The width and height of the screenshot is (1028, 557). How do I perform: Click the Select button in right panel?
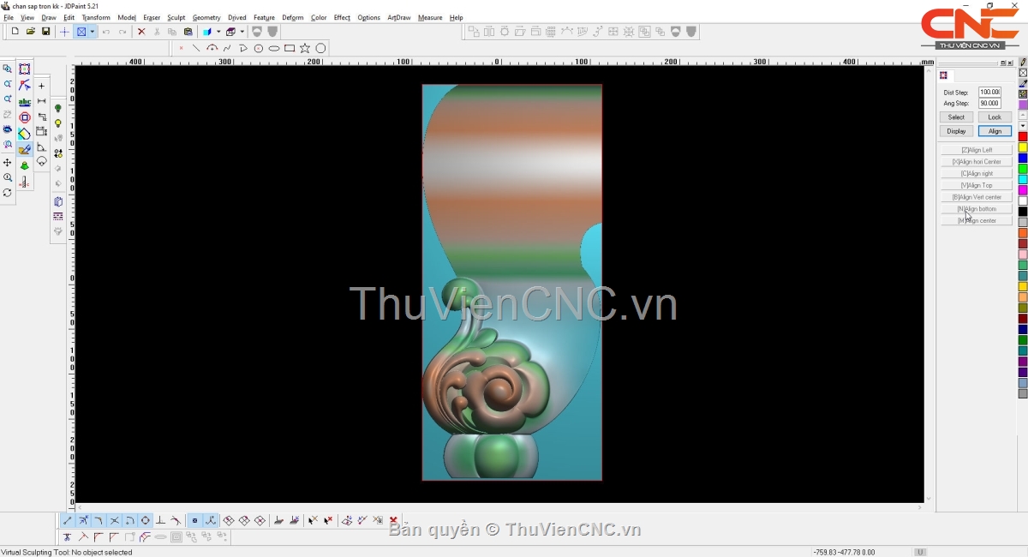tap(956, 117)
